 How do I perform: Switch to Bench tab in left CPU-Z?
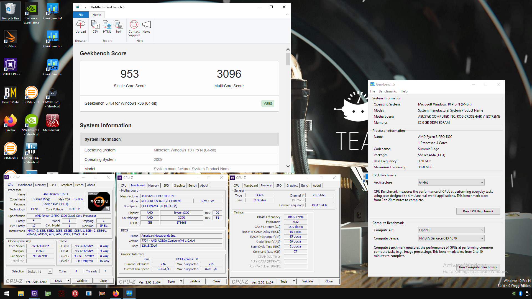79,185
